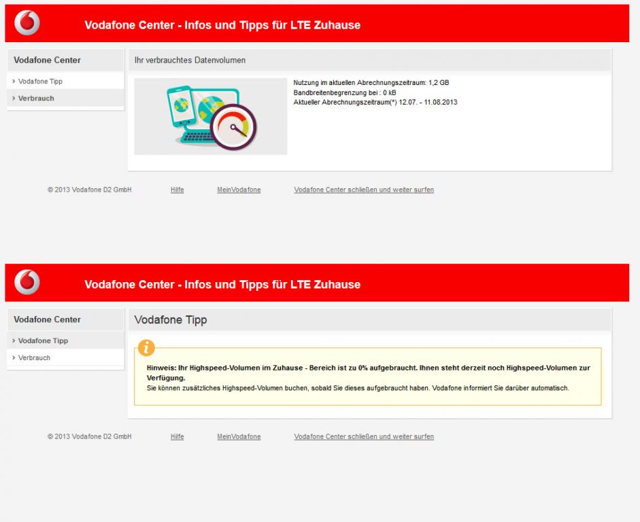Click the upper '© 2013 Vodafone D2 GmbH' text
This screenshot has width=640, height=522.
89,190
